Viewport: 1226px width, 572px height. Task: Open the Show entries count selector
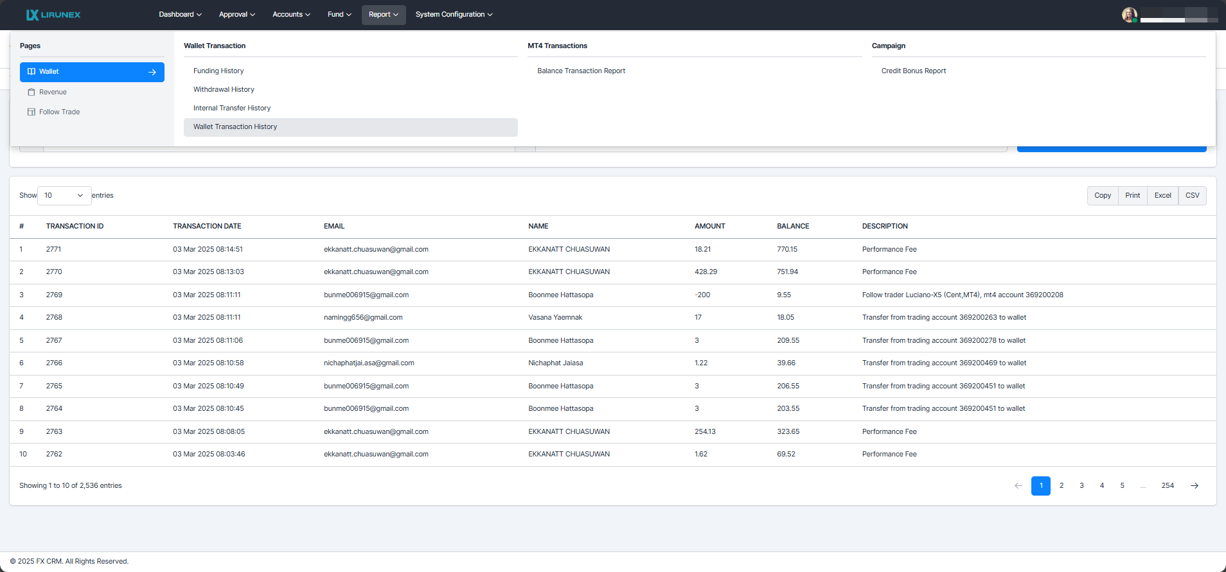[x=64, y=196]
